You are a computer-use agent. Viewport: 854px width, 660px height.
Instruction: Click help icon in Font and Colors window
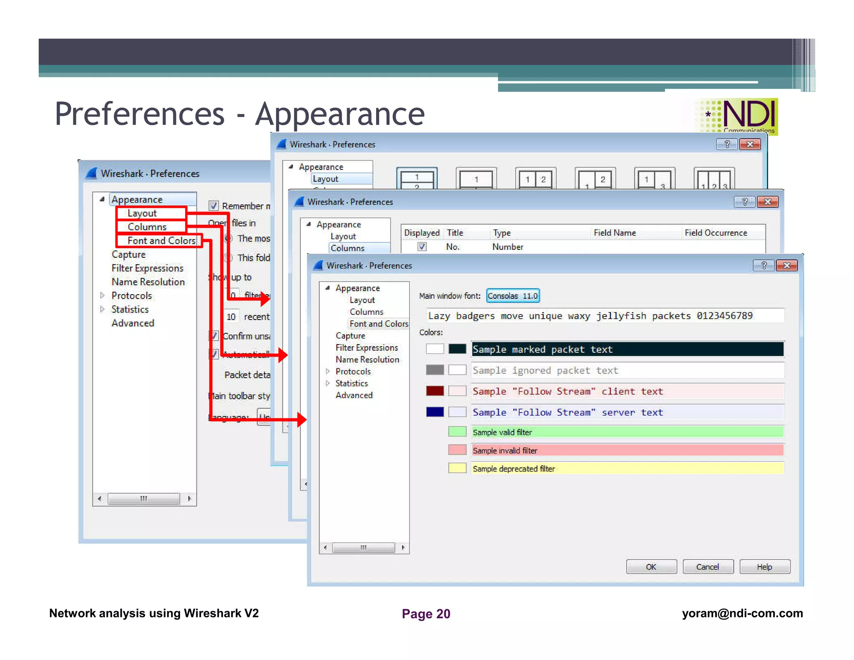point(764,265)
